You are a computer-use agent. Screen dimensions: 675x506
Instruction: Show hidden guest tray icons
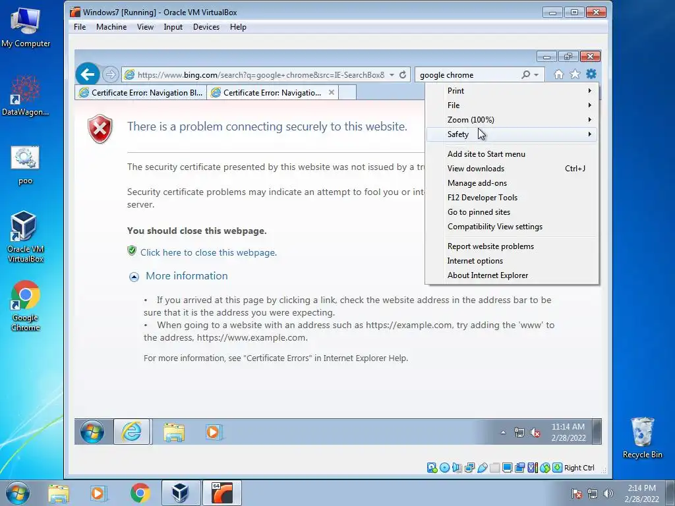503,432
